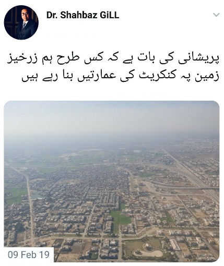Viewport: 224px width, 266px height.
Task: Click the large green field in the photo
Action: click(x=121, y=217)
